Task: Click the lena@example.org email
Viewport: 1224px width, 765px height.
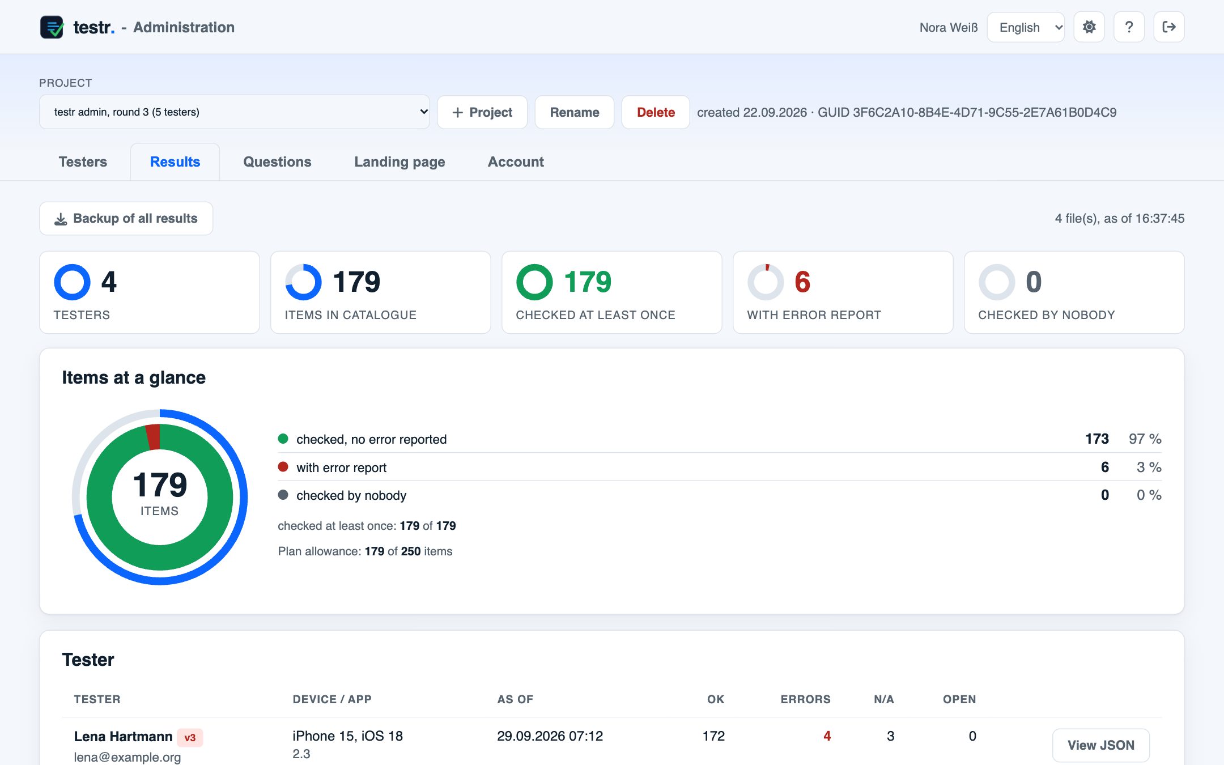Action: point(127,757)
